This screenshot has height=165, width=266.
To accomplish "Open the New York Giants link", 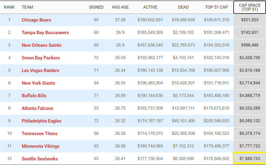I will pos(38,83).
